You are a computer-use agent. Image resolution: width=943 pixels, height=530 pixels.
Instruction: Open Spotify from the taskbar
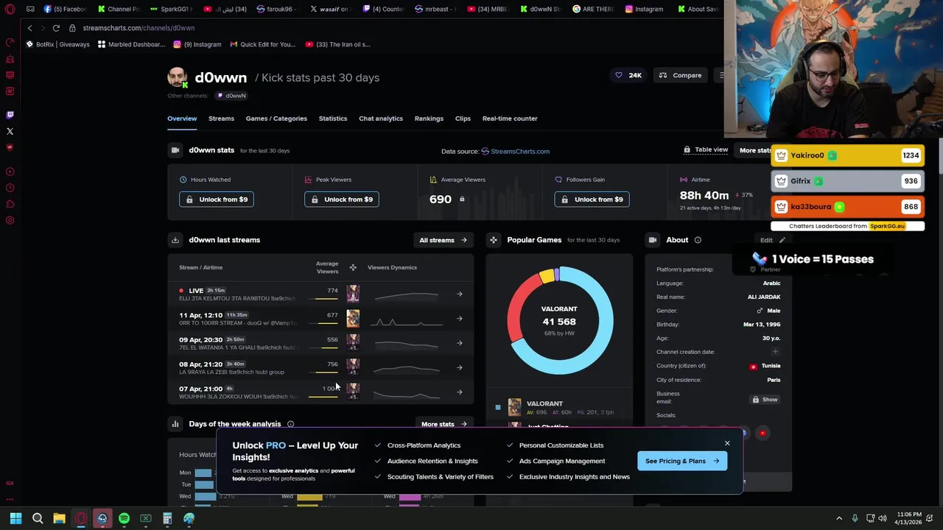tap(124, 518)
